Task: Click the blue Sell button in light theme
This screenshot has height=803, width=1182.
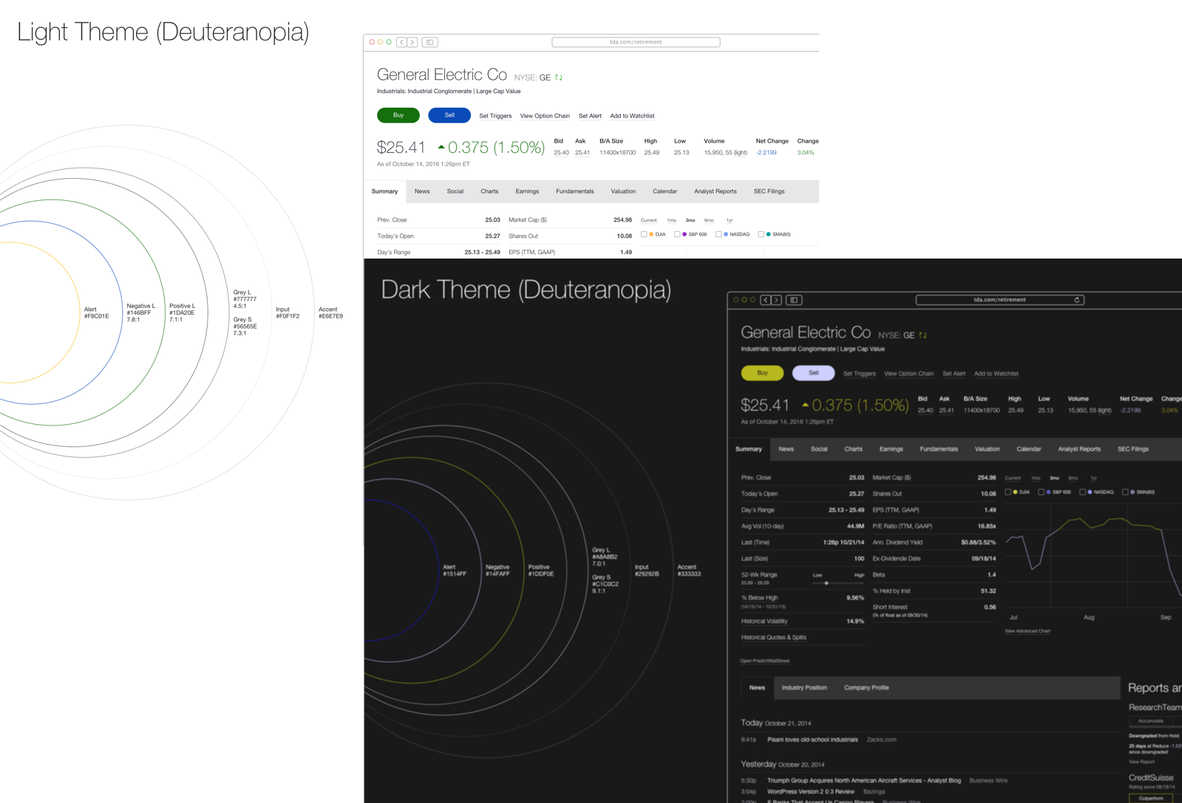Action: tap(449, 115)
